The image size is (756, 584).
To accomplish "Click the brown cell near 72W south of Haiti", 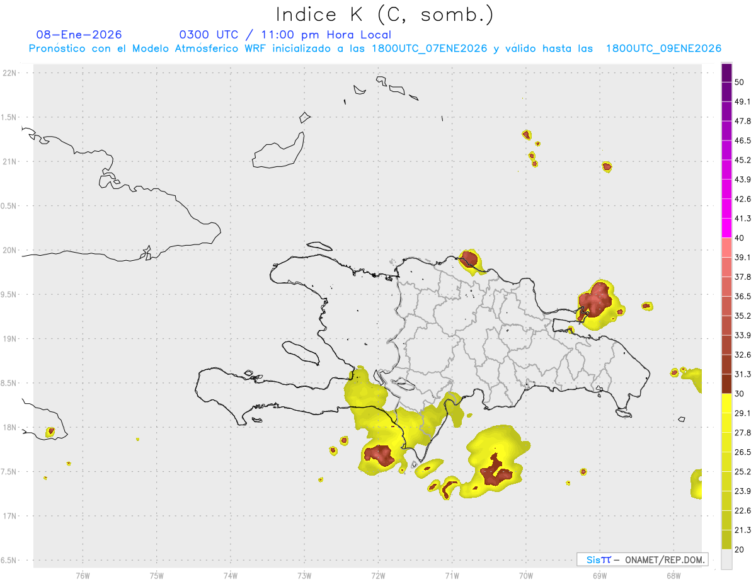I will click(379, 454).
